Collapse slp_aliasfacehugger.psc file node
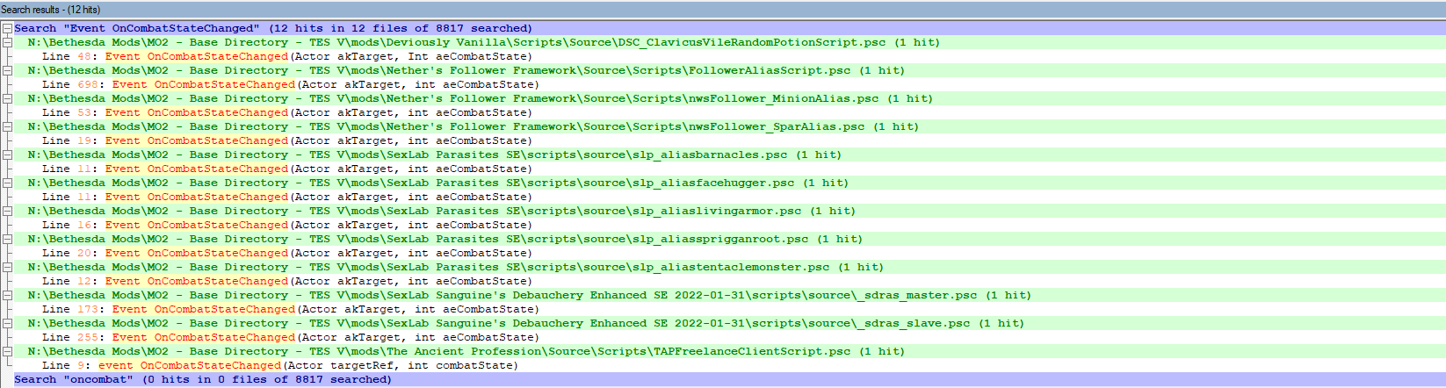The image size is (1446, 388). point(7,183)
